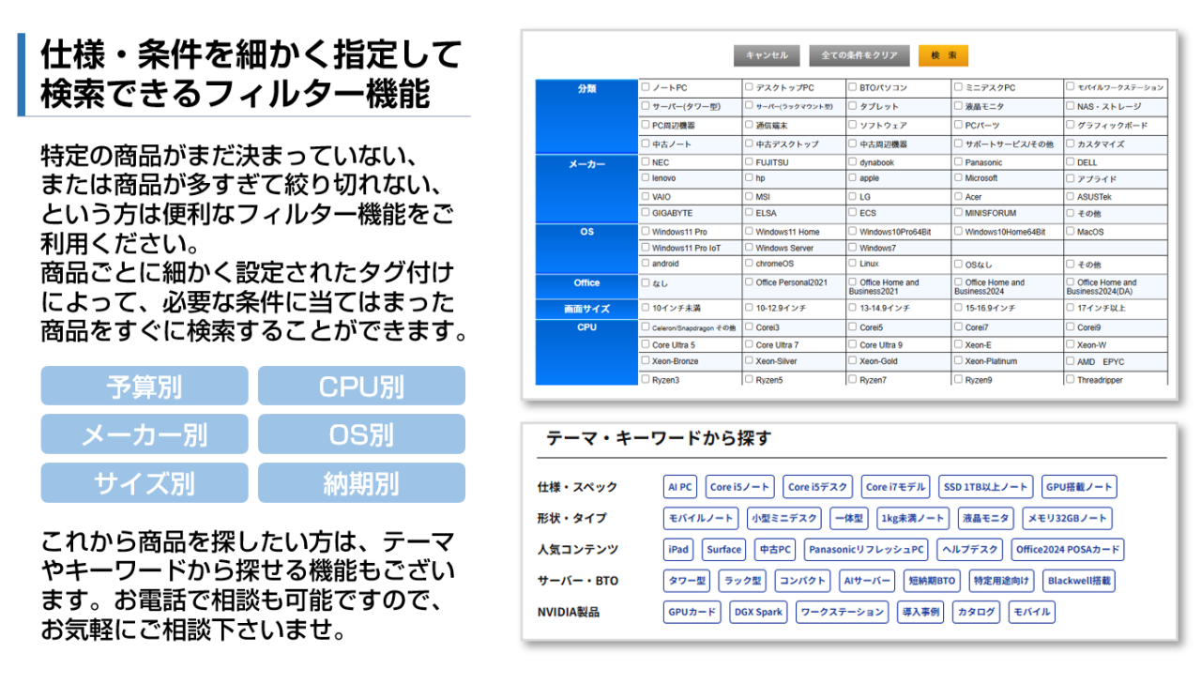Click the CPU別 filter tile

361,386
